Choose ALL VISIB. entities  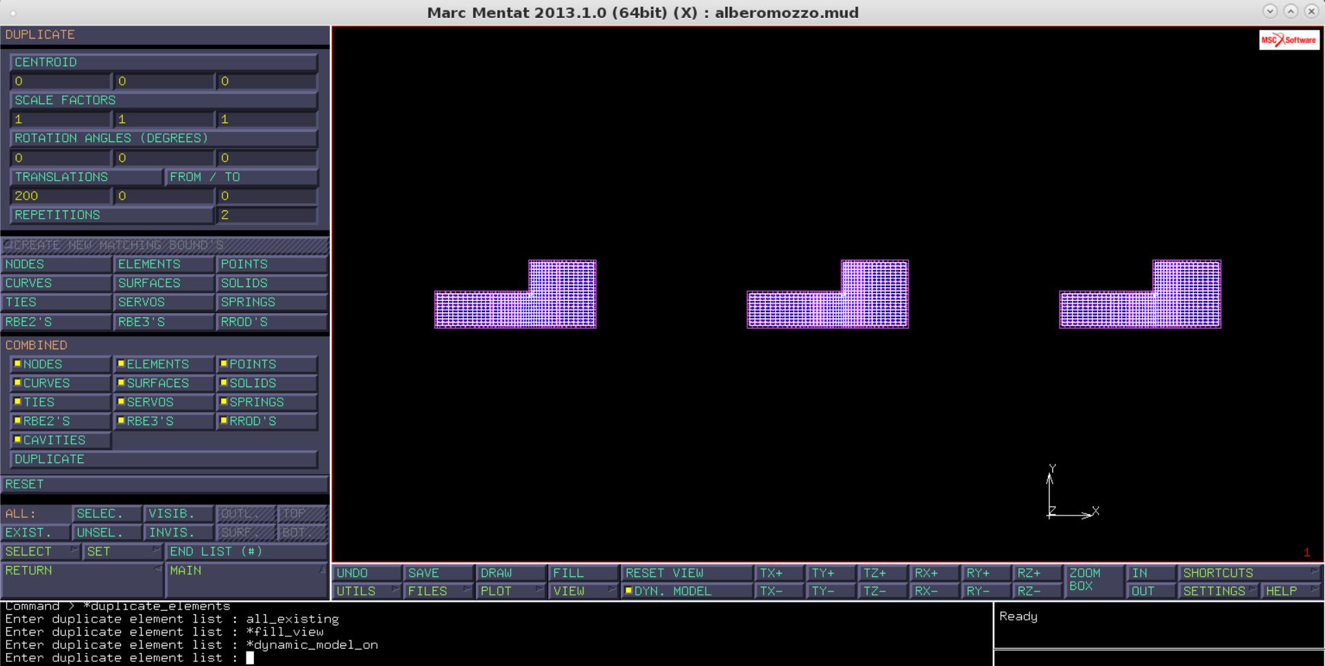[x=179, y=513]
